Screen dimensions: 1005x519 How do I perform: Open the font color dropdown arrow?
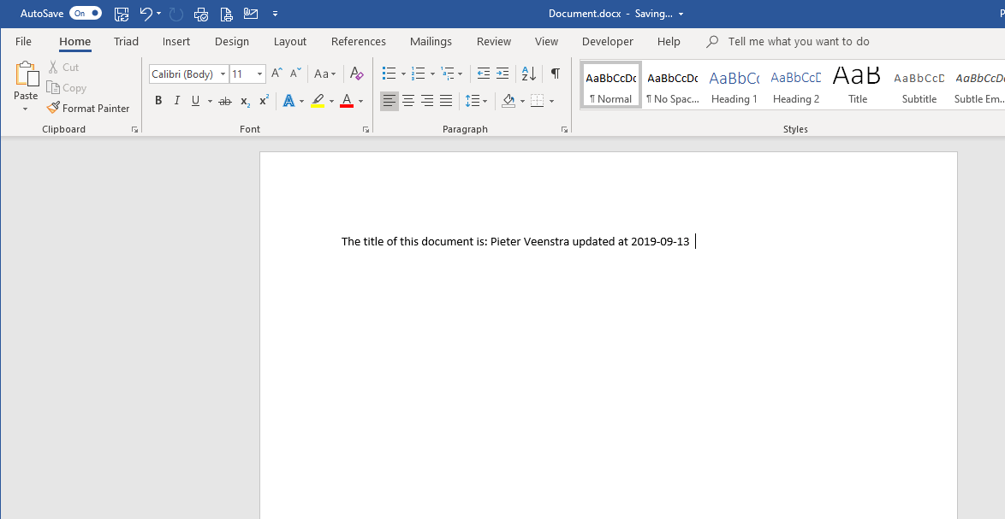coord(361,101)
